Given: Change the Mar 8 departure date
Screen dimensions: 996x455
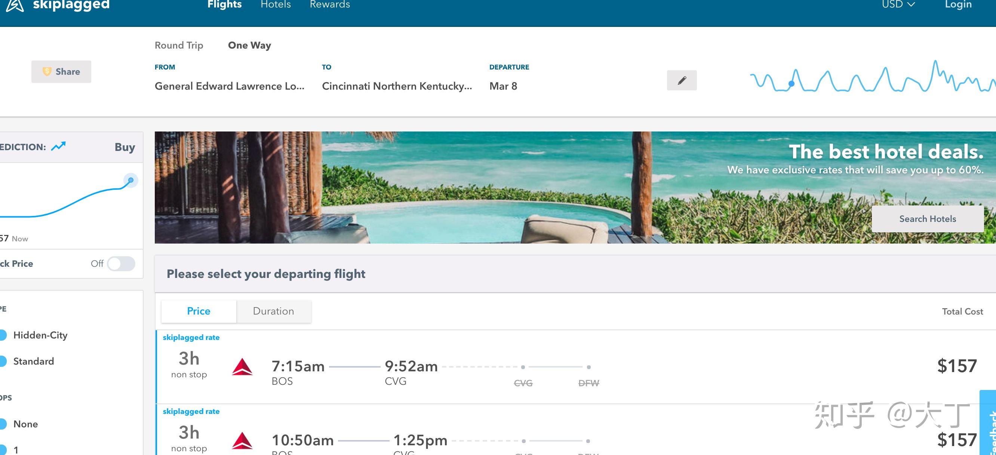Looking at the screenshot, I should (x=503, y=86).
